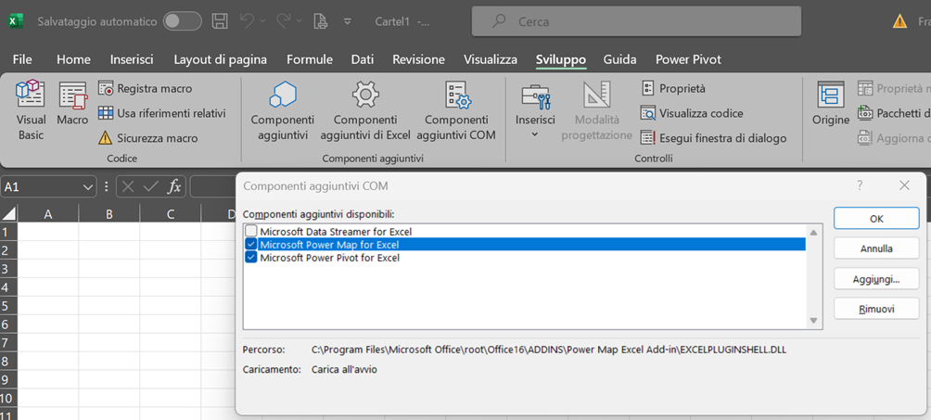Click the Pacchetti XML icon
This screenshot has width=931, height=420.
pyautogui.click(x=865, y=113)
